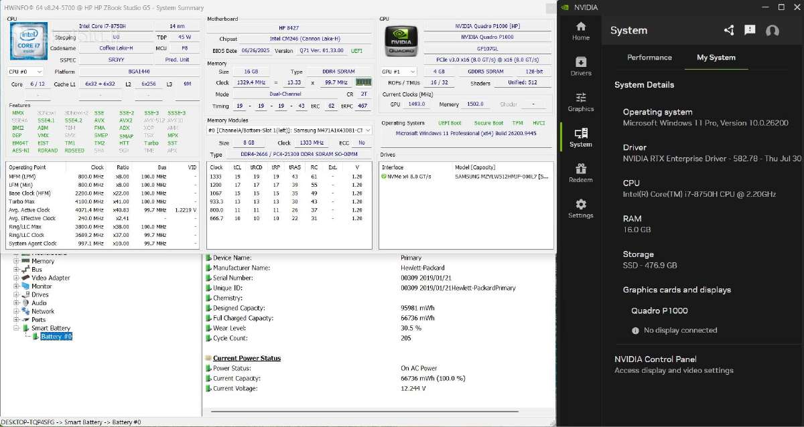Open the user profile avatar in NVIDIA app
The height and width of the screenshot is (427, 804).
[x=772, y=31]
